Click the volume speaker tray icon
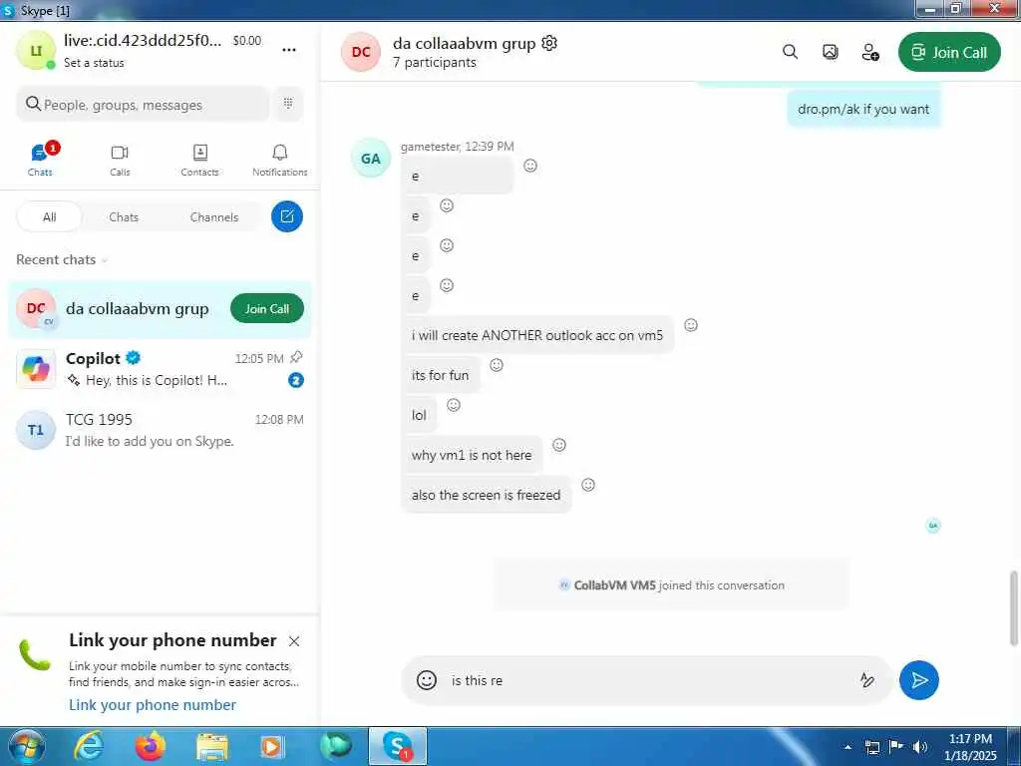This screenshot has width=1021, height=766. pyautogui.click(x=920, y=746)
